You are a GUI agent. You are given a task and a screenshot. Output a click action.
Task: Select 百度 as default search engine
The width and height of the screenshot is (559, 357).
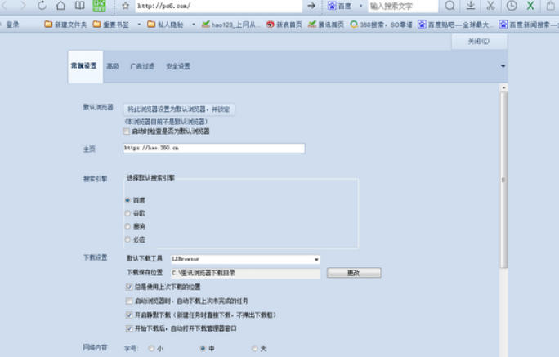[127, 200]
